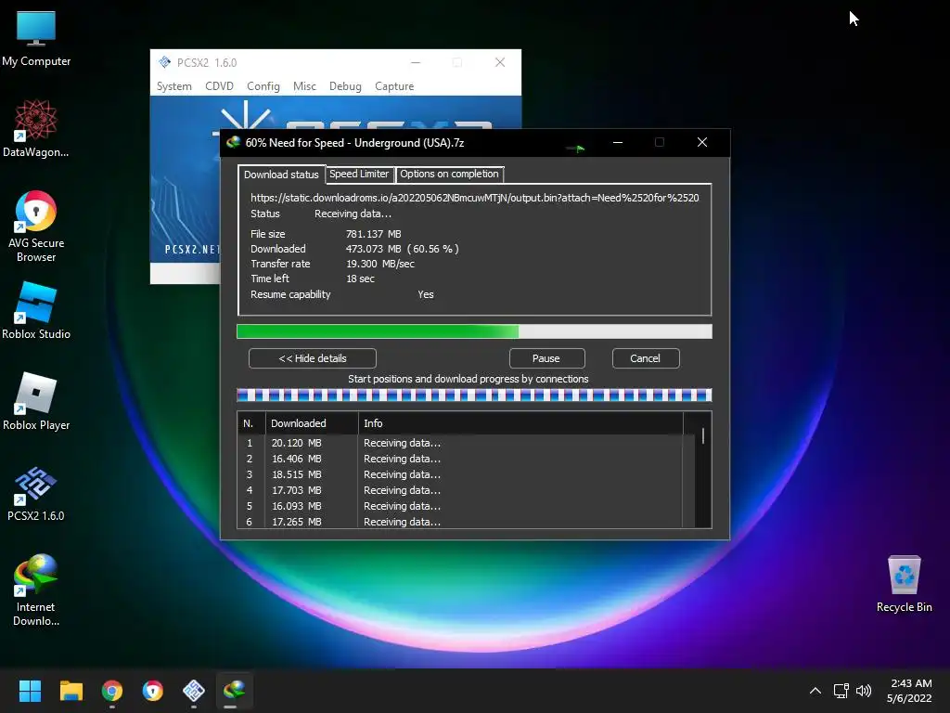Select the Recycle Bin desktop icon
The image size is (950, 713).
(x=904, y=584)
